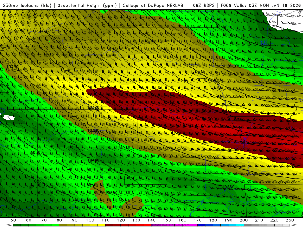Click the colorbar label 80
The height and width of the screenshot is (227, 303).
(x=59, y=220)
